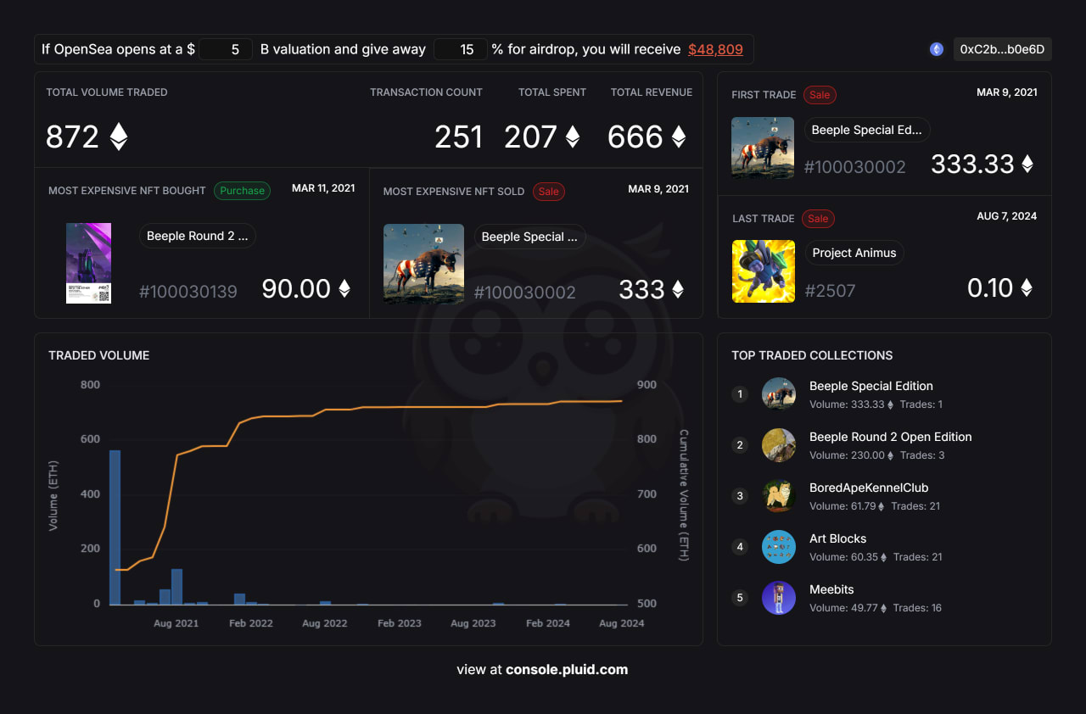Toggle the Purchase badge on most expensive NFT bought
1086x714 pixels.
pos(242,191)
